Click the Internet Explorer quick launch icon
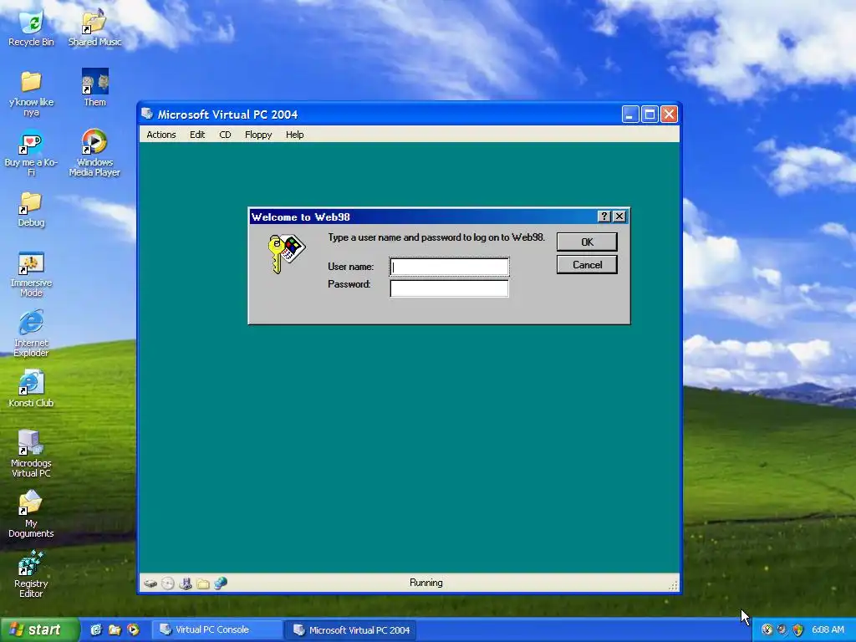This screenshot has height=642, width=856. tap(96, 630)
